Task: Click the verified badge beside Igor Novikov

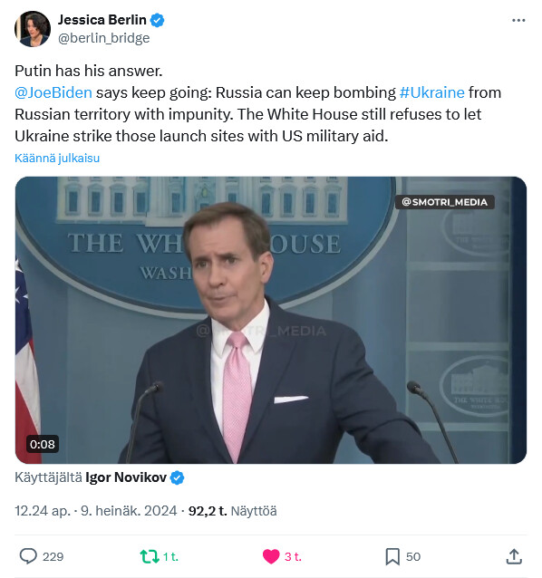Action: [178, 477]
